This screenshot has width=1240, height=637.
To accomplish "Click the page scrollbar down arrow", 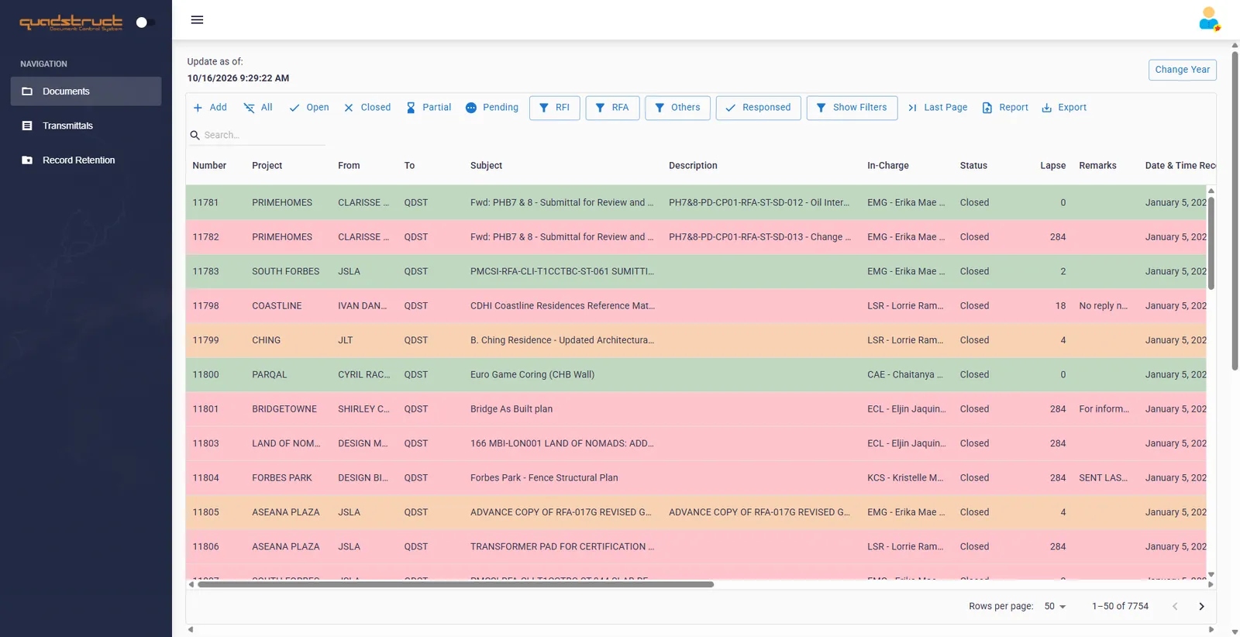I will [x=1235, y=632].
